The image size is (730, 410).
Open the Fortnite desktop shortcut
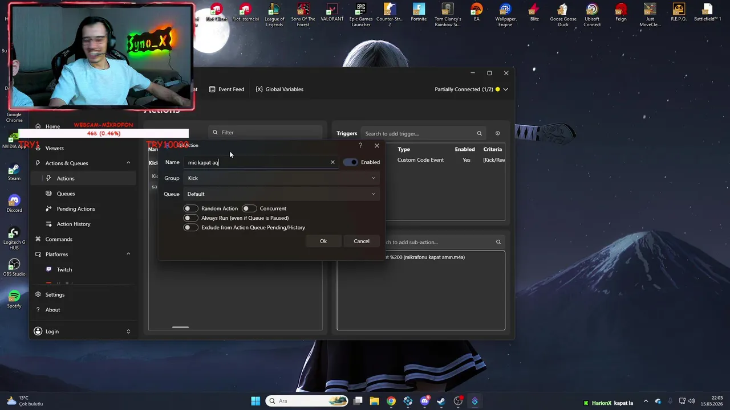click(x=419, y=13)
